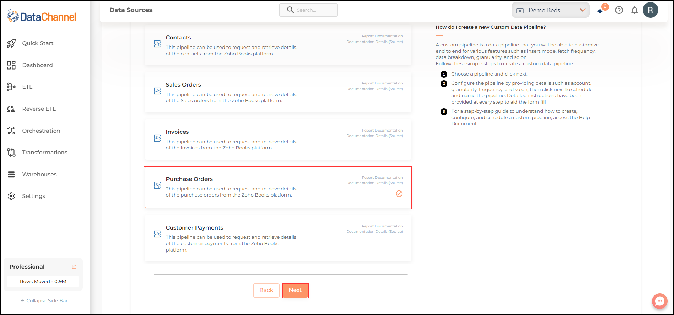Open Invoices Report Documentation link

[382, 131]
